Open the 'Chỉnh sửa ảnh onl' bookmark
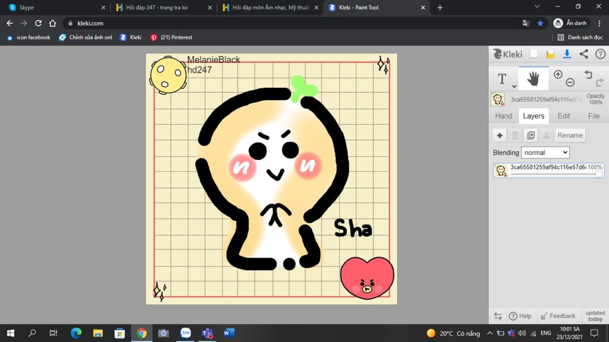609x342 pixels. [x=86, y=37]
